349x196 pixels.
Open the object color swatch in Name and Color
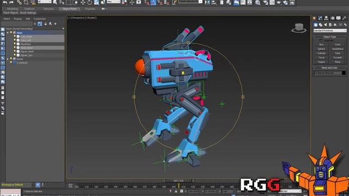344,73
